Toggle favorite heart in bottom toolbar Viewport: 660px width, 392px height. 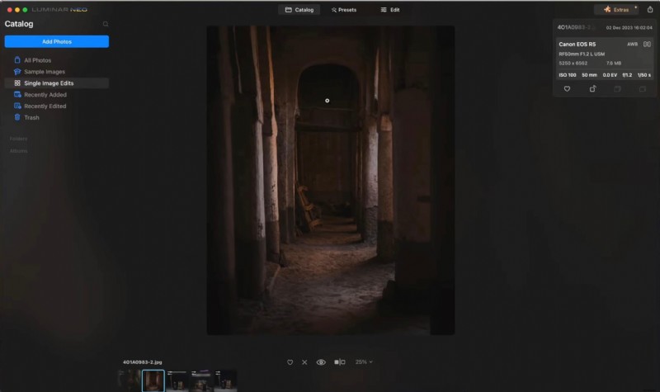[x=290, y=362]
